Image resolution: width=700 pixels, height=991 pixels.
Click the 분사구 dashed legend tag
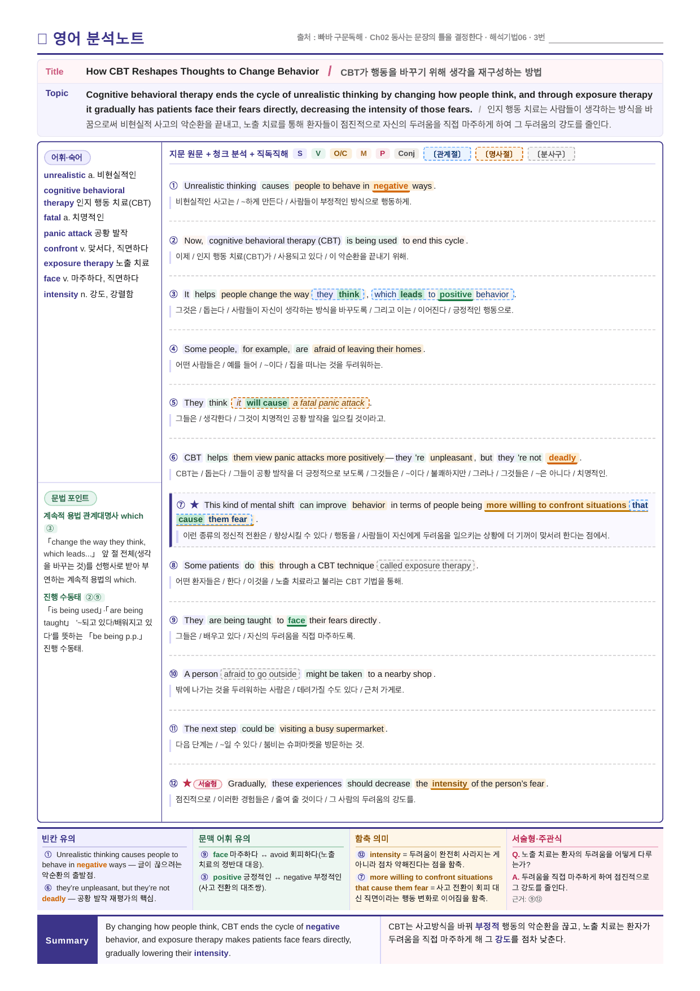[x=551, y=154]
